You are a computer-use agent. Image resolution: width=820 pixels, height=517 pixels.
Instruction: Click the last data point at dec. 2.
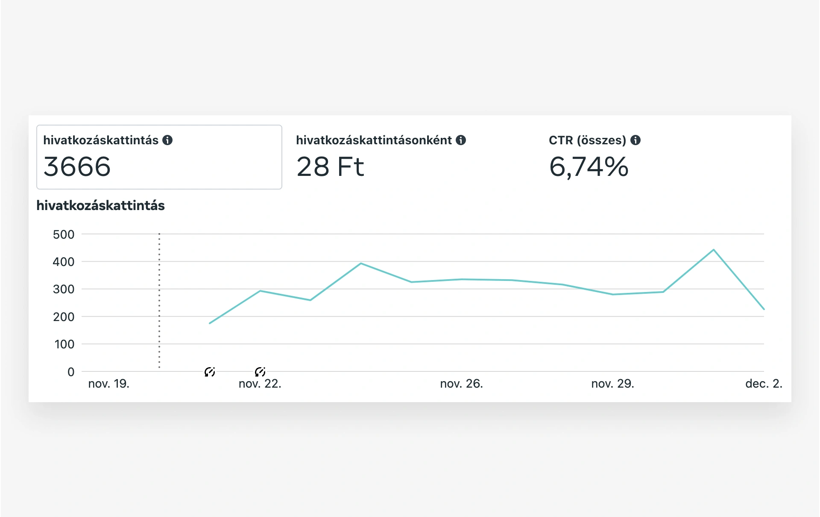pos(763,309)
